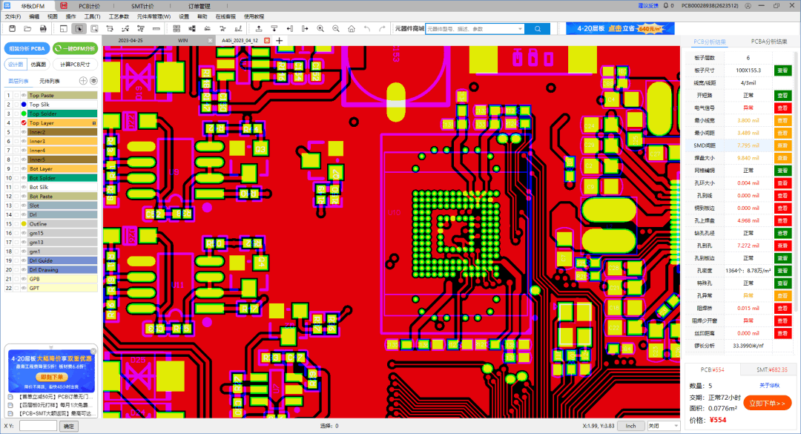The image size is (801, 434).
Task: Click the user account icon in title bar
Action: (x=748, y=6)
